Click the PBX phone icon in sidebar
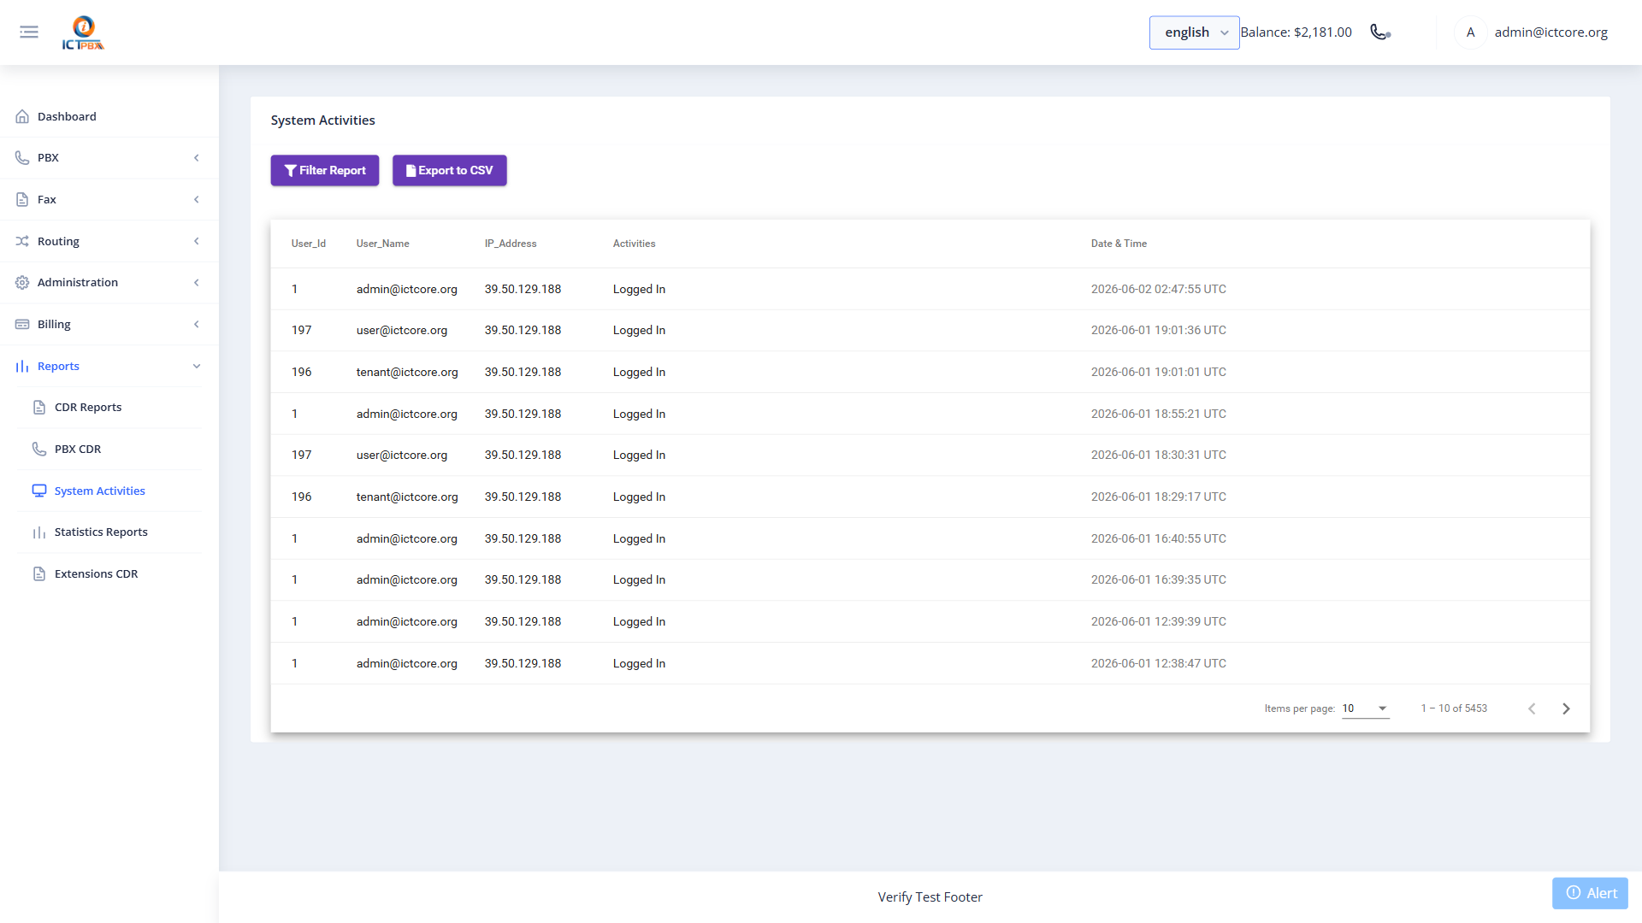 pyautogui.click(x=22, y=158)
